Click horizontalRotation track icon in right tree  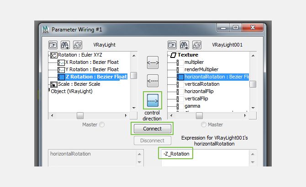click(x=180, y=77)
